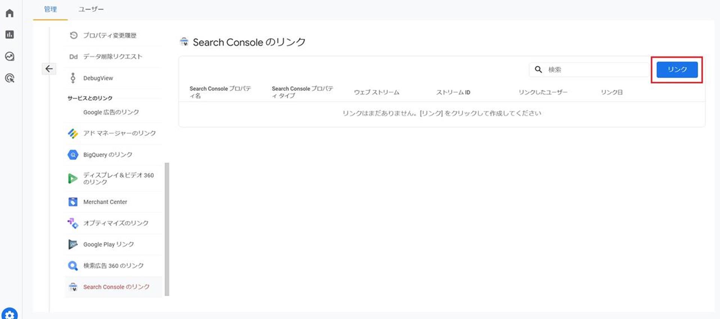Open the Advertising target icon

[x=10, y=78]
